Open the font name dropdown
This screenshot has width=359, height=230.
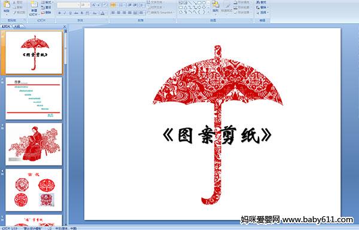click(x=78, y=5)
